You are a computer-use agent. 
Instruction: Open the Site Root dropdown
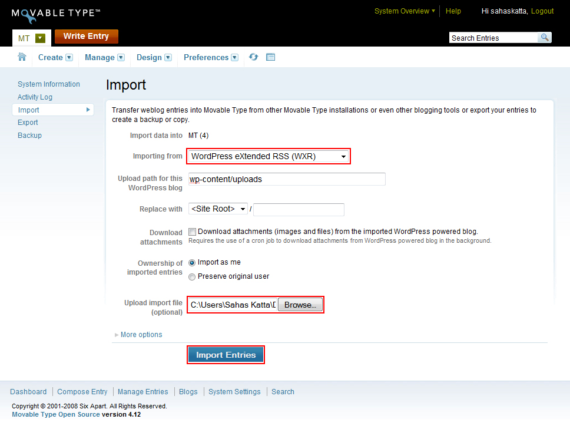coord(218,209)
